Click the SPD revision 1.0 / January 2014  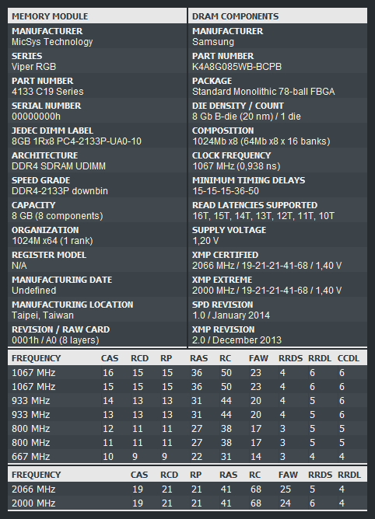coord(231,315)
